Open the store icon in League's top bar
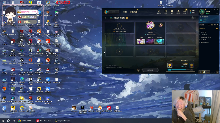Screen dimensions: 220x123 point(185,11)
